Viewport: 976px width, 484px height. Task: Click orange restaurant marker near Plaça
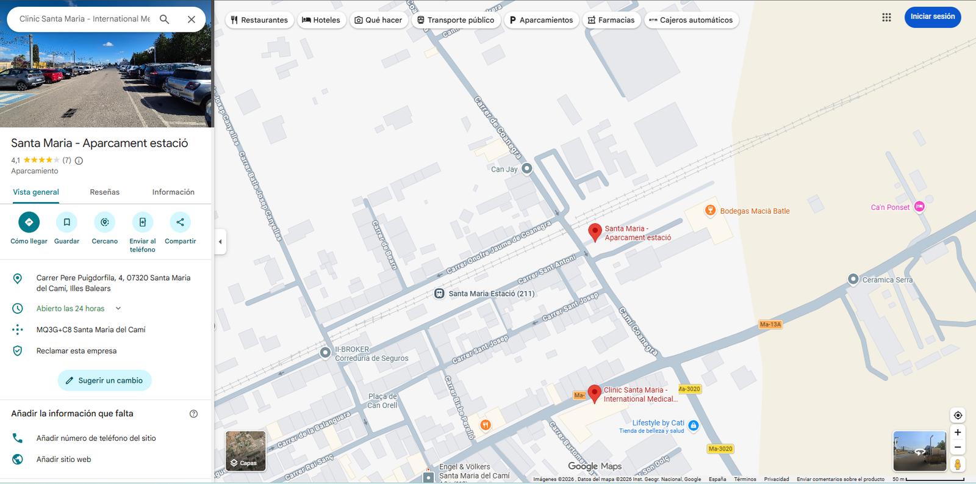485,425
